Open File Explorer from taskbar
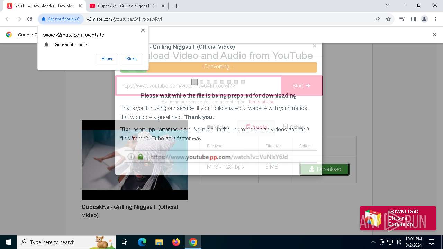Image resolution: width=443 pixels, height=249 pixels. coord(159,242)
